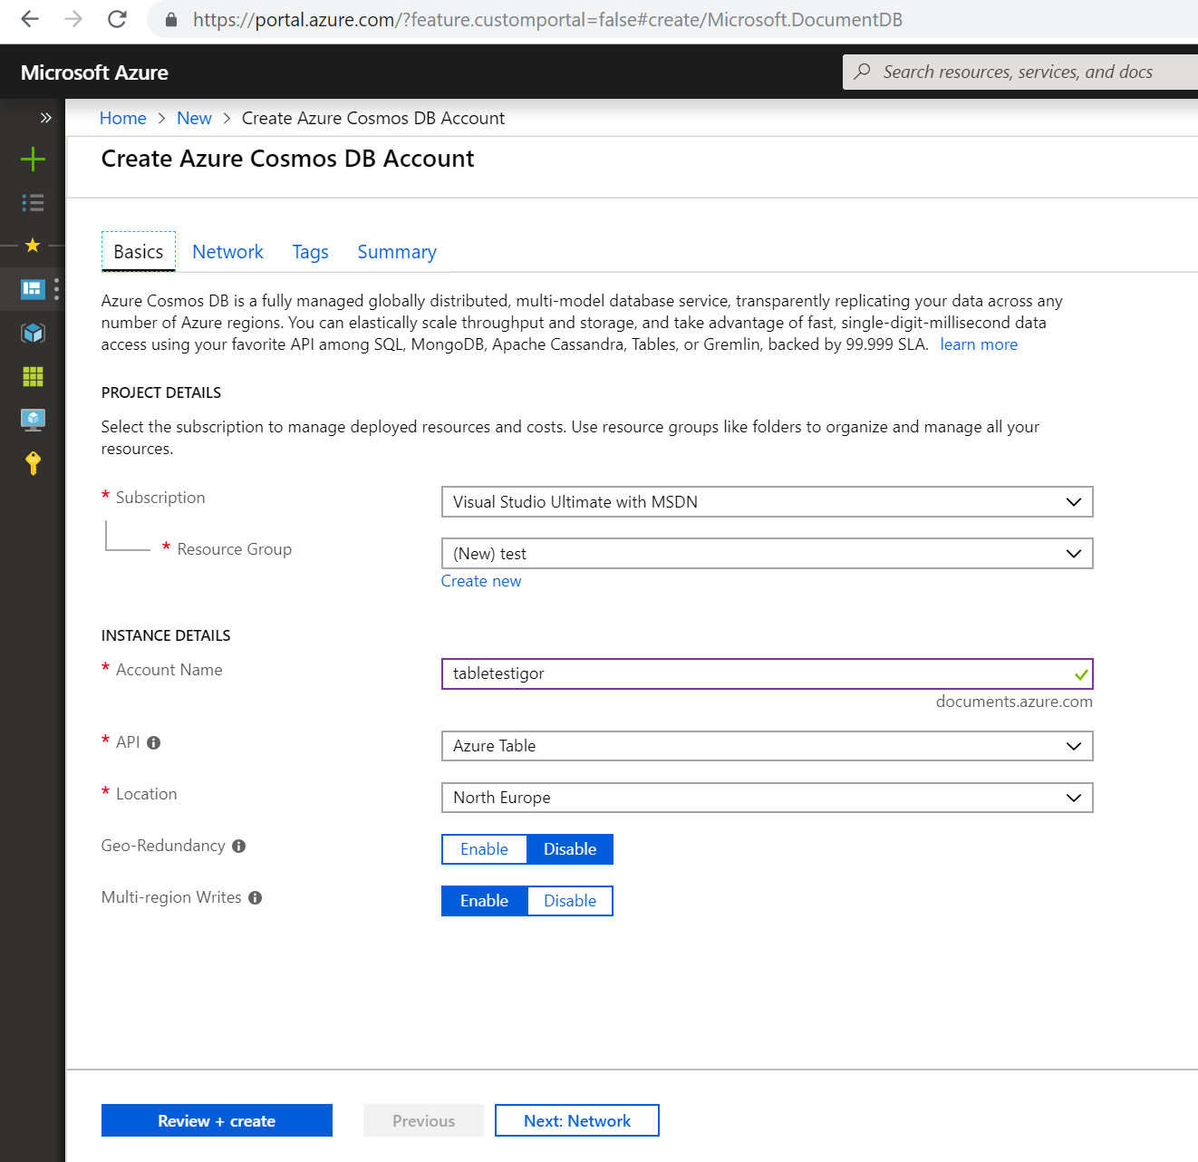Expand the sidebar with the double-arrow chevron

click(x=45, y=117)
